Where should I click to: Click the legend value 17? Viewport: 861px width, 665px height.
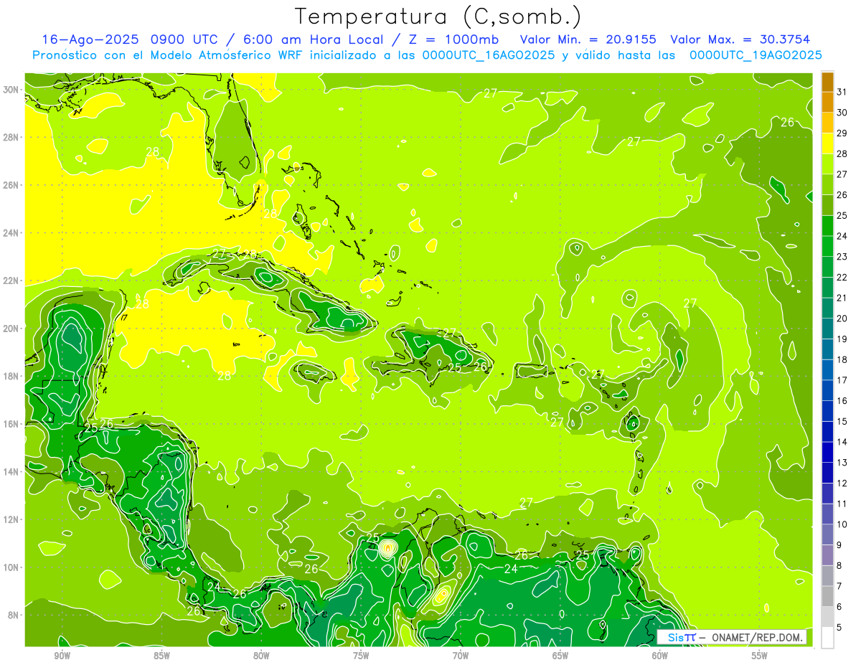842,380
